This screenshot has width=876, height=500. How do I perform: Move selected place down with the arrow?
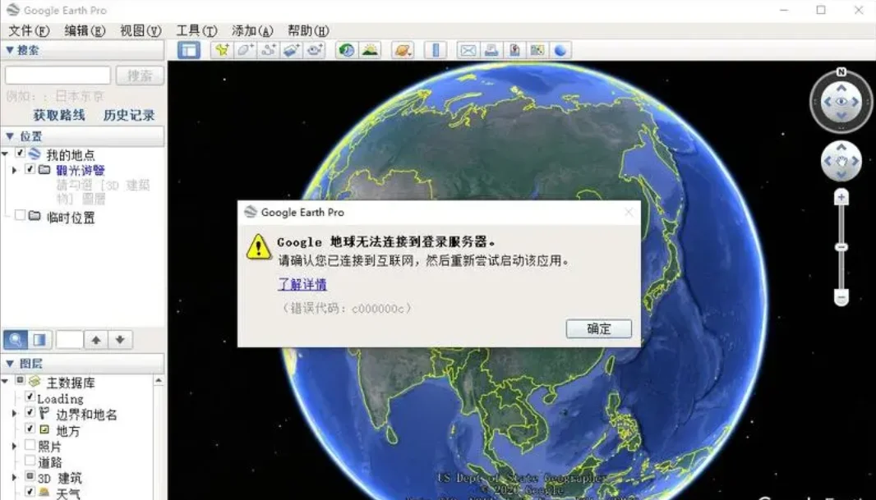[120, 339]
